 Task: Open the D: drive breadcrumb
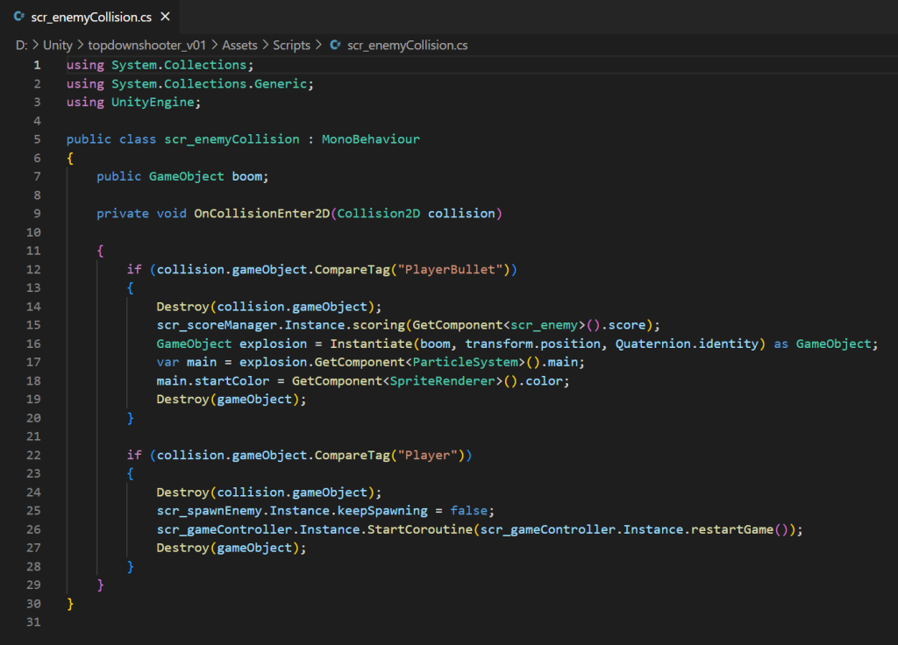tap(21, 45)
